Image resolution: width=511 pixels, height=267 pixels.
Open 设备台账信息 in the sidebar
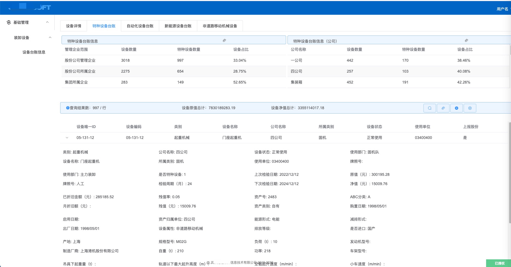tap(34, 52)
